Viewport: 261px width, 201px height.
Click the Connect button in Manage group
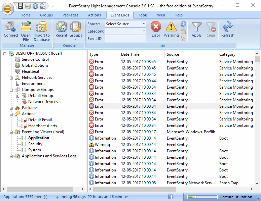point(11,29)
